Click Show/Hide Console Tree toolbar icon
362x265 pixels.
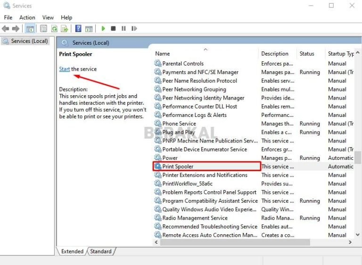click(x=30, y=29)
